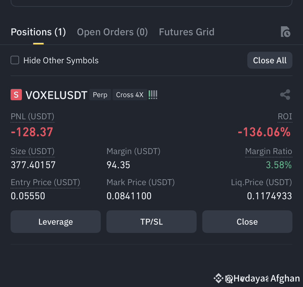Go to the Futures Grid tab

(x=187, y=32)
